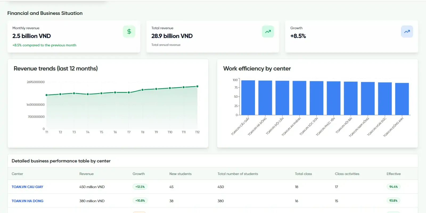This screenshot has width=426, height=213.
Task: Click the TOAN.VN SÓC SƠN efficiency bar
Action: click(317, 98)
